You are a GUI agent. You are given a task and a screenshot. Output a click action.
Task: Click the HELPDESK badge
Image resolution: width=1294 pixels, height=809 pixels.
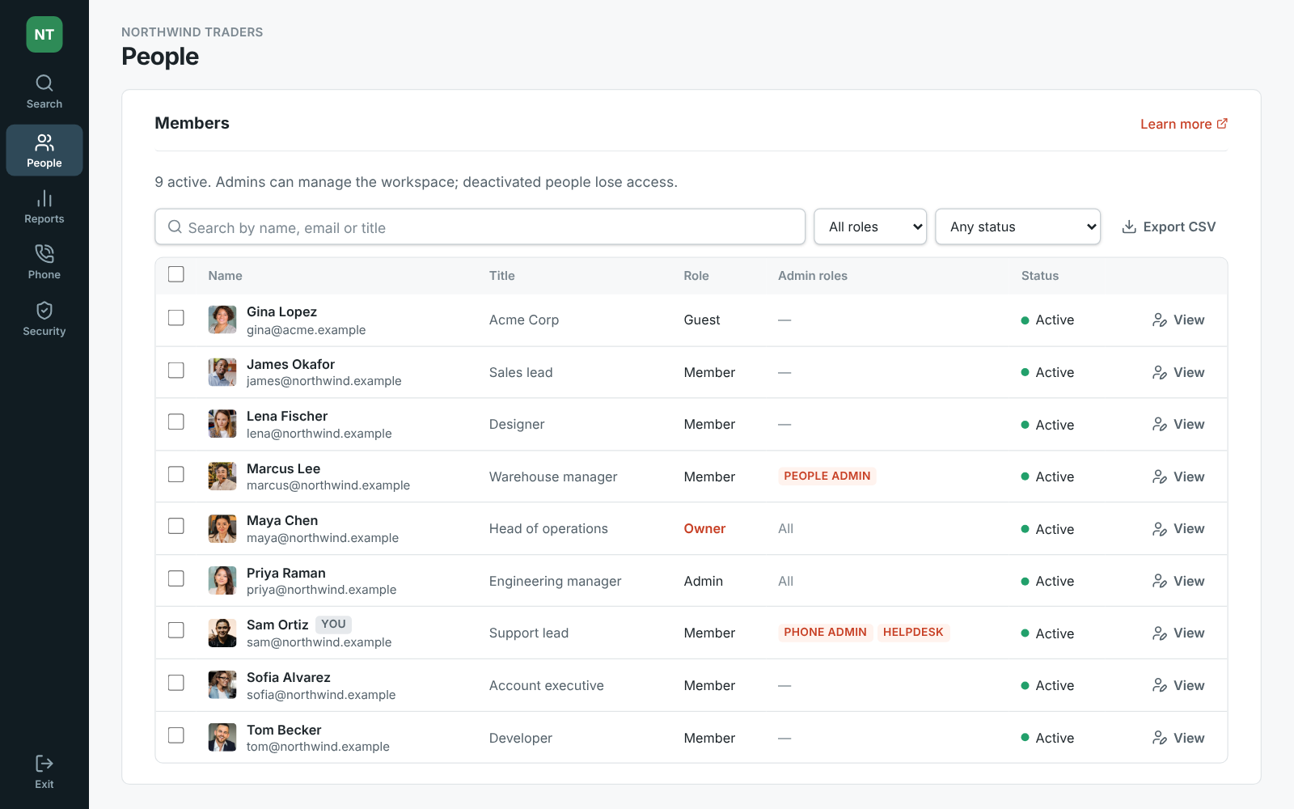(913, 633)
